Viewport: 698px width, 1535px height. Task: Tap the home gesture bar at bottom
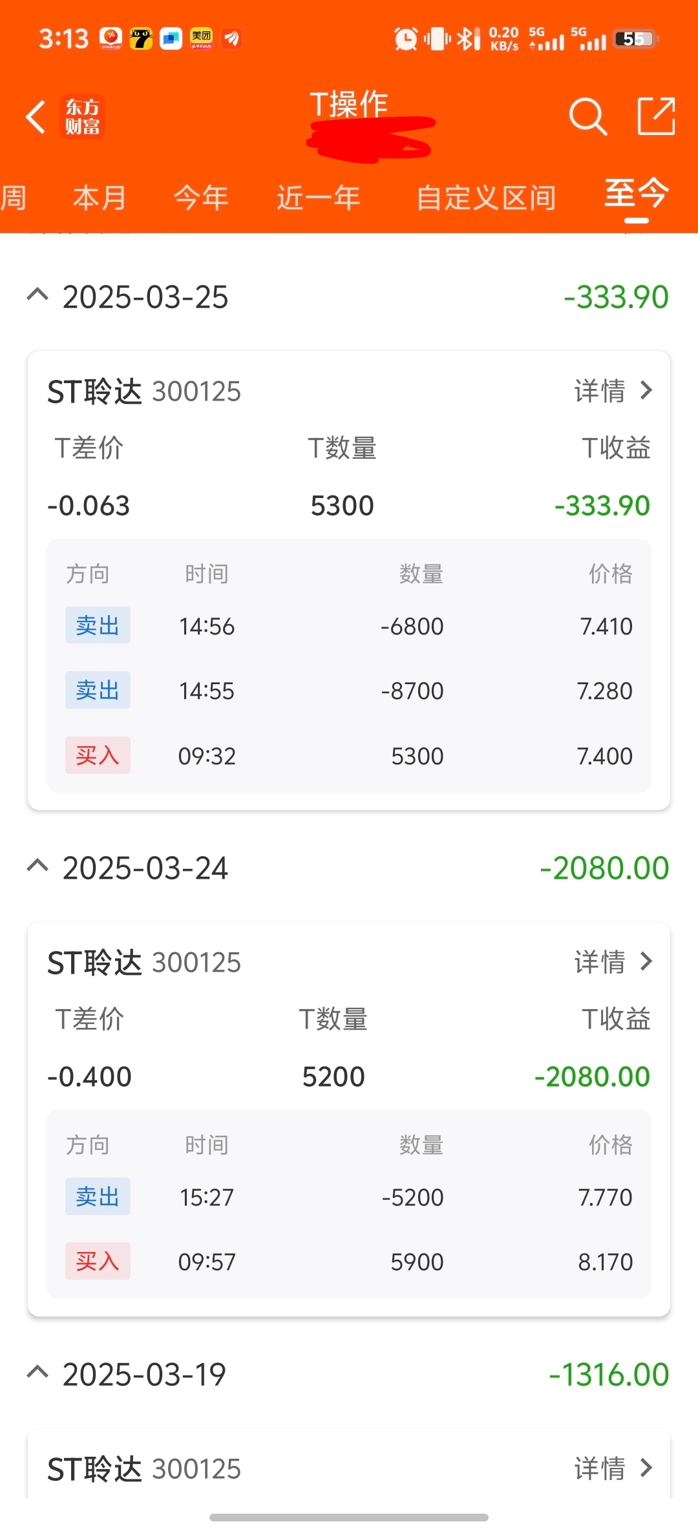(x=349, y=1517)
